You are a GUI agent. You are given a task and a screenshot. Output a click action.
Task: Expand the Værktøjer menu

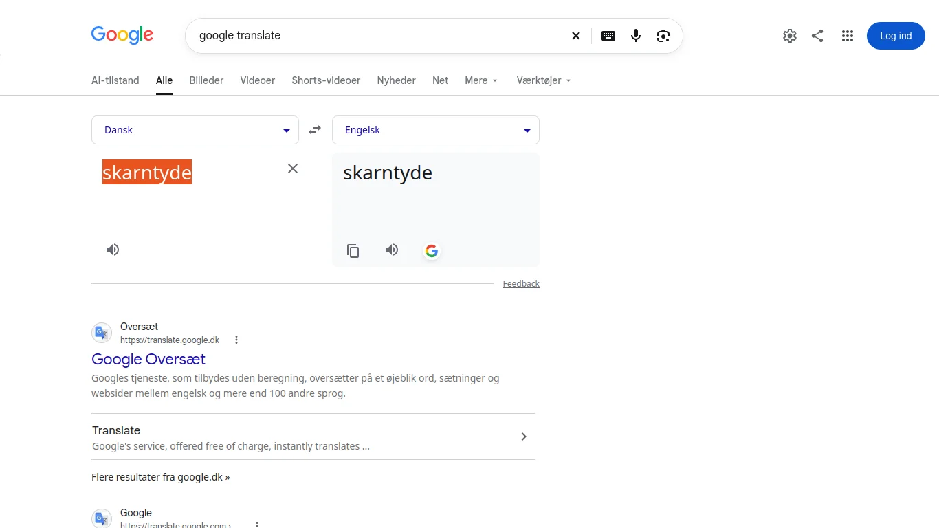coord(544,80)
